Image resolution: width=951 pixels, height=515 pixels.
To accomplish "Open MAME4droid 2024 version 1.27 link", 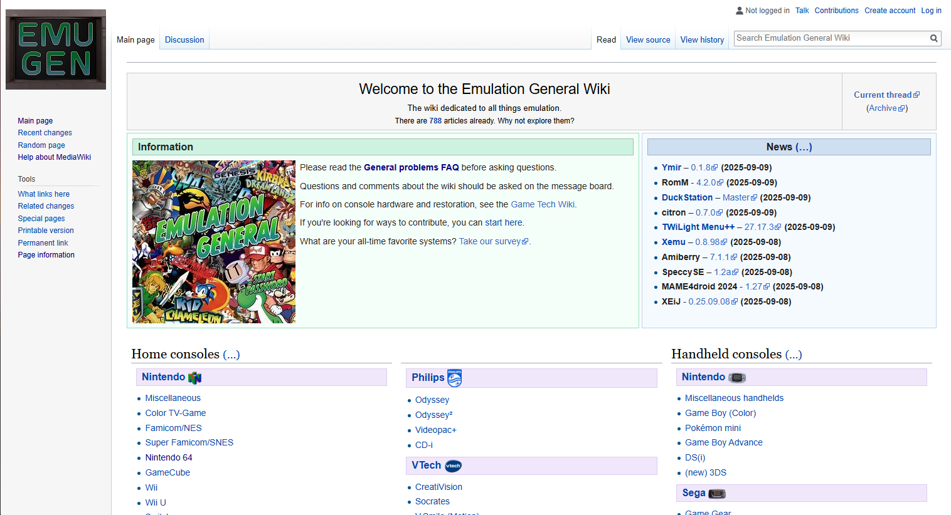I will coord(757,286).
